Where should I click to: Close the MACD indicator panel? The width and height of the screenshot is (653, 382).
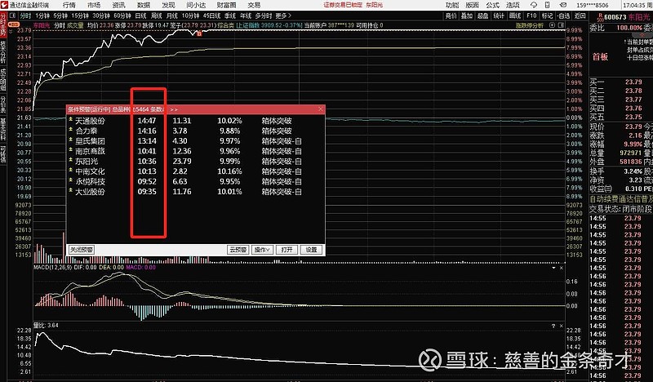[x=562, y=268]
